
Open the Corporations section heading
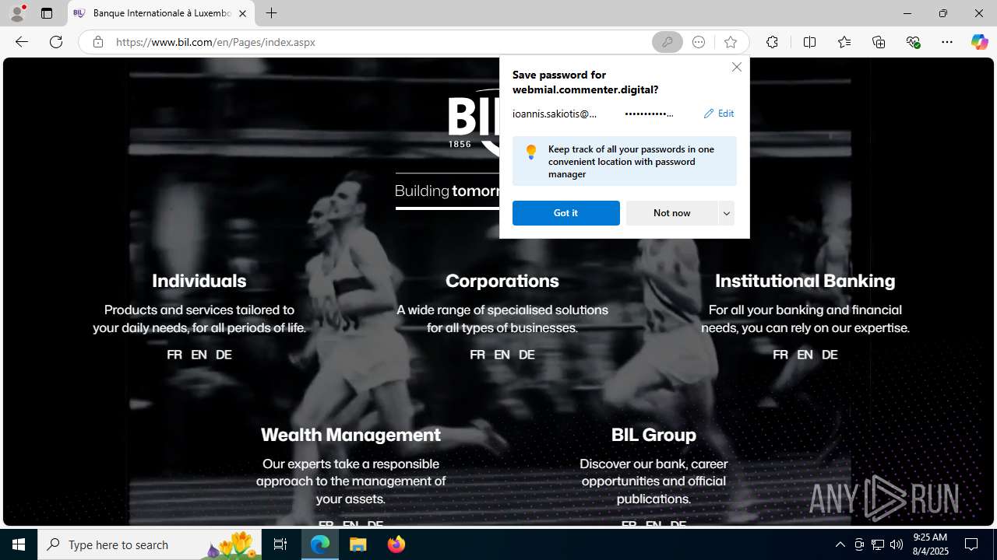click(502, 281)
